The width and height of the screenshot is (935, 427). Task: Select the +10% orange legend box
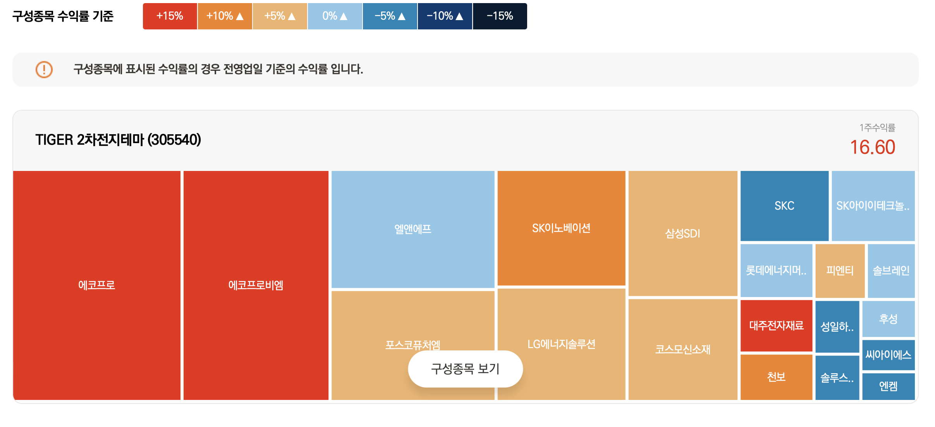[x=225, y=16]
